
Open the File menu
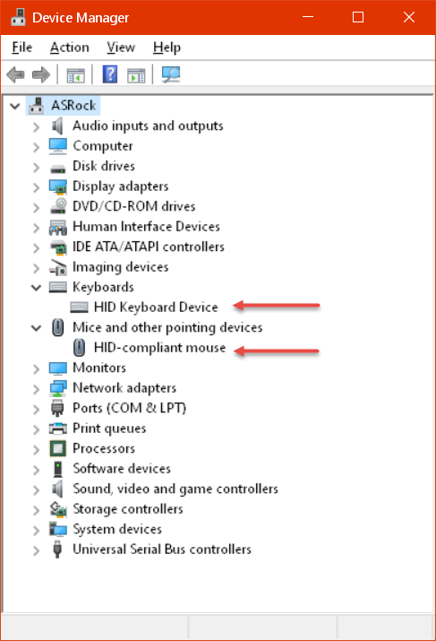click(22, 48)
